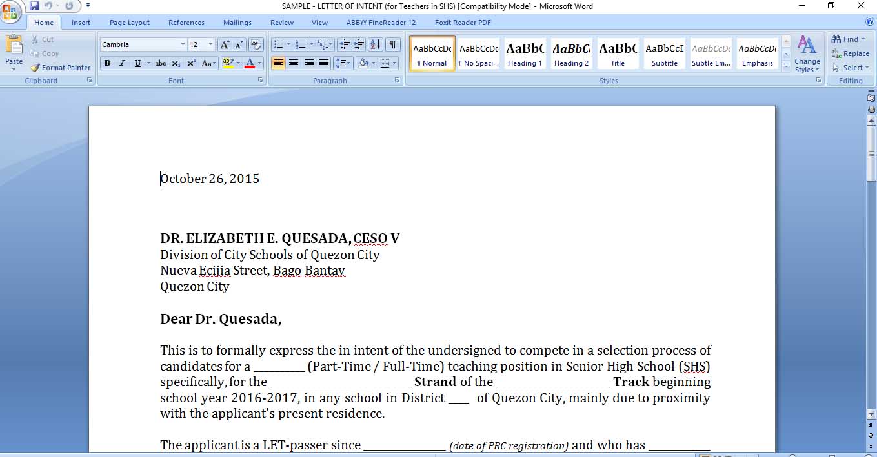Open the Foxit Reader PDF tab
877x457 pixels.
click(x=463, y=23)
